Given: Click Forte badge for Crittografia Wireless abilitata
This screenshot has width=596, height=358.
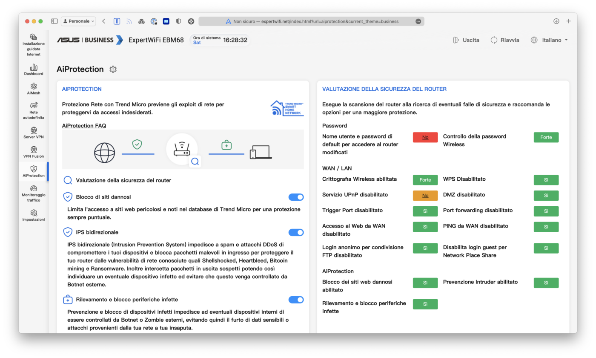Looking at the screenshot, I should click(x=425, y=180).
